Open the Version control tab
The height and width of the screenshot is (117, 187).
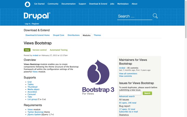(x=39, y=50)
